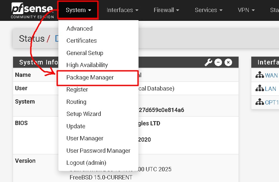The width and height of the screenshot is (279, 182).
Task: Open the WAN interface link
Action: (271, 75)
